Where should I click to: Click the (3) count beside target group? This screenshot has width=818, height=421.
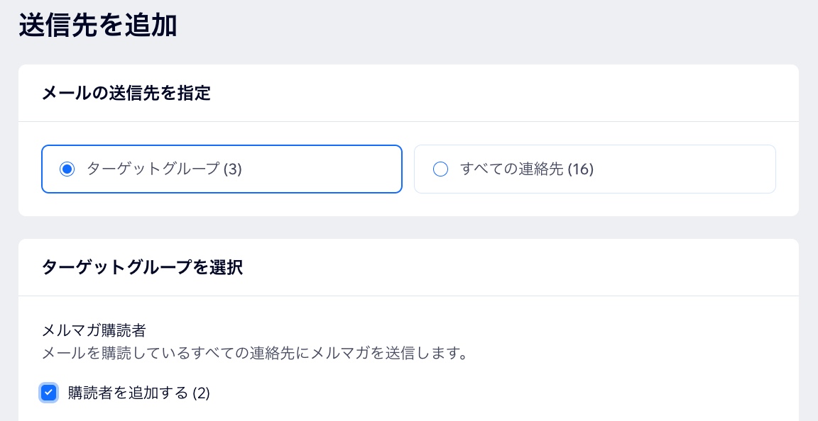click(x=234, y=169)
